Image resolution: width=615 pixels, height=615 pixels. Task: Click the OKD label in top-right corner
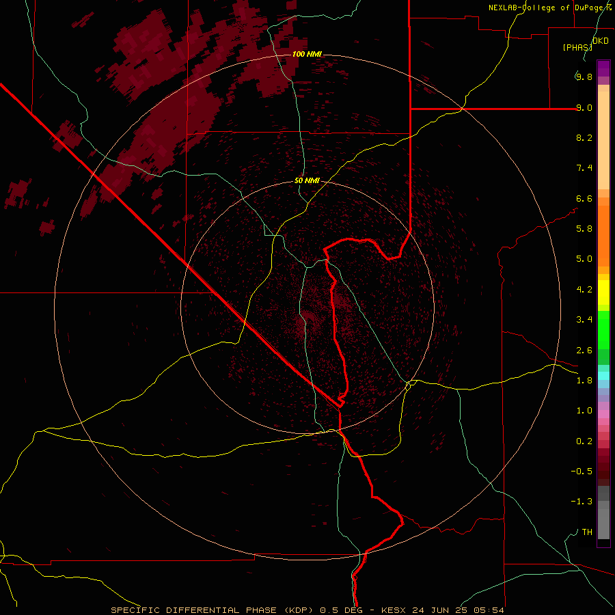[601, 41]
